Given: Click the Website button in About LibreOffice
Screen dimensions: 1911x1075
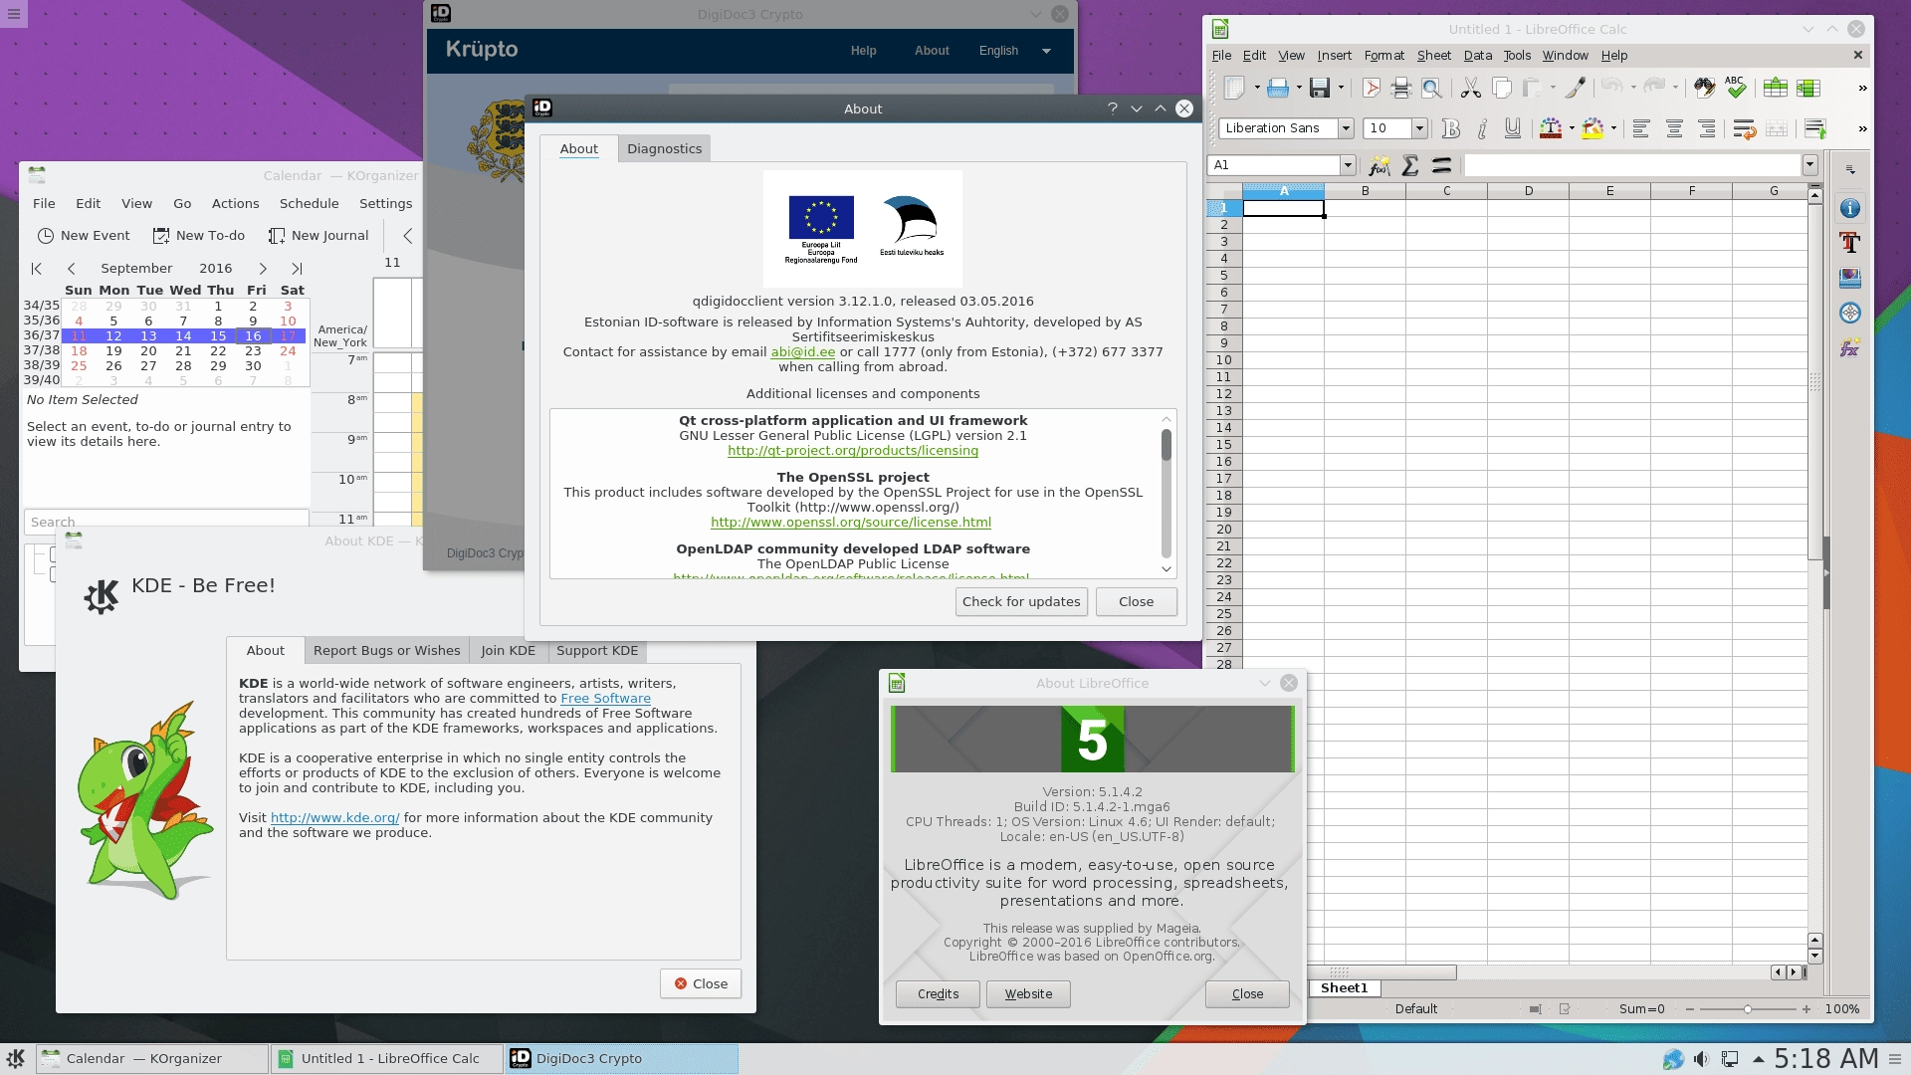Looking at the screenshot, I should tap(1028, 994).
